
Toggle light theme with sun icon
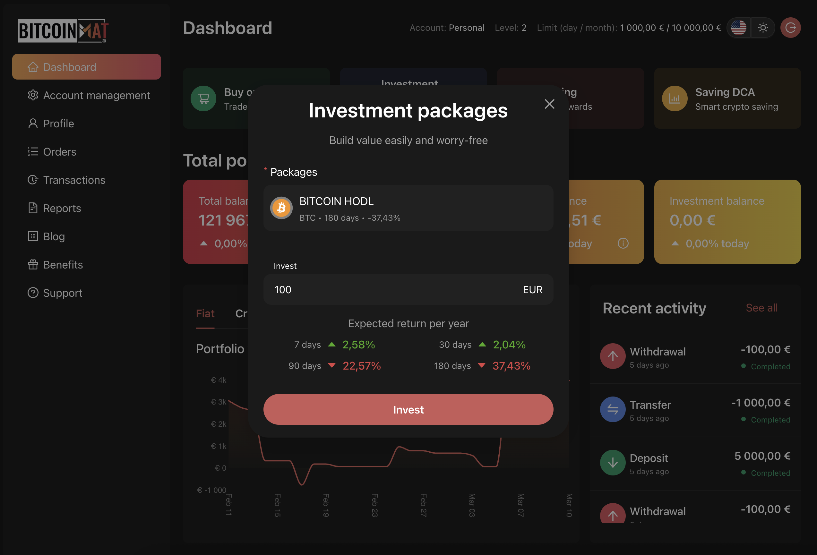coord(762,27)
